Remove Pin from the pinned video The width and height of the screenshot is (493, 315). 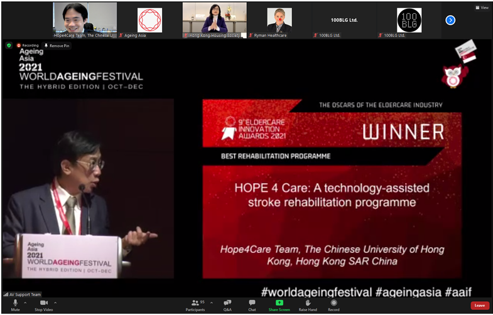pos(57,46)
